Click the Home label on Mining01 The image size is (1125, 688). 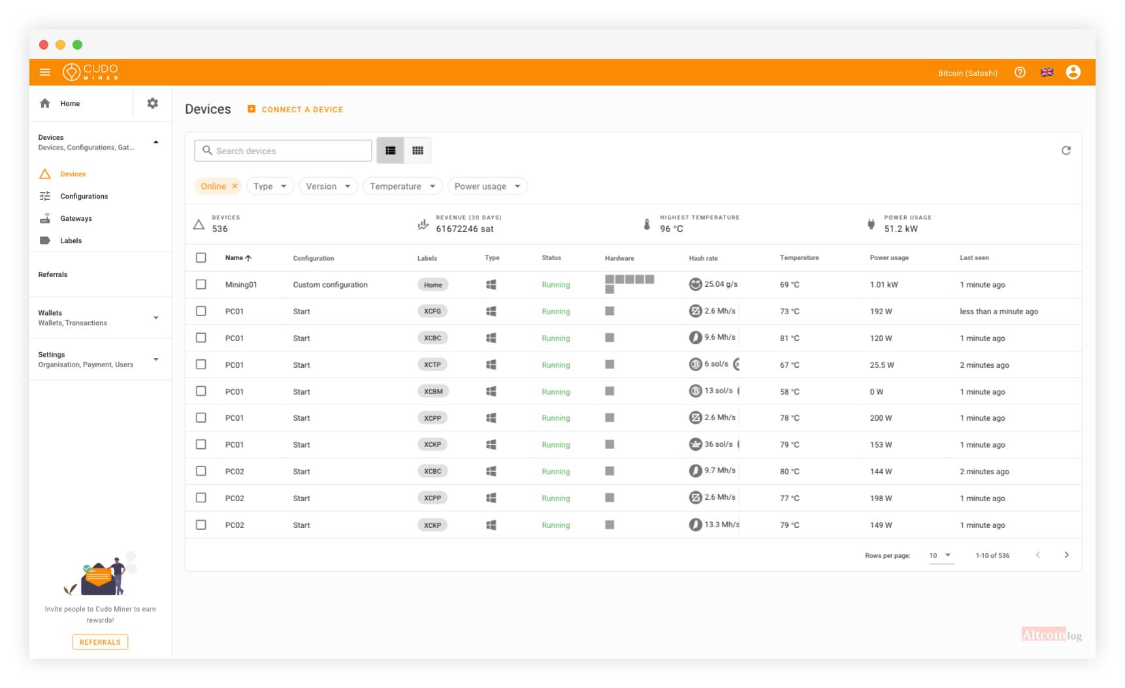coord(432,285)
